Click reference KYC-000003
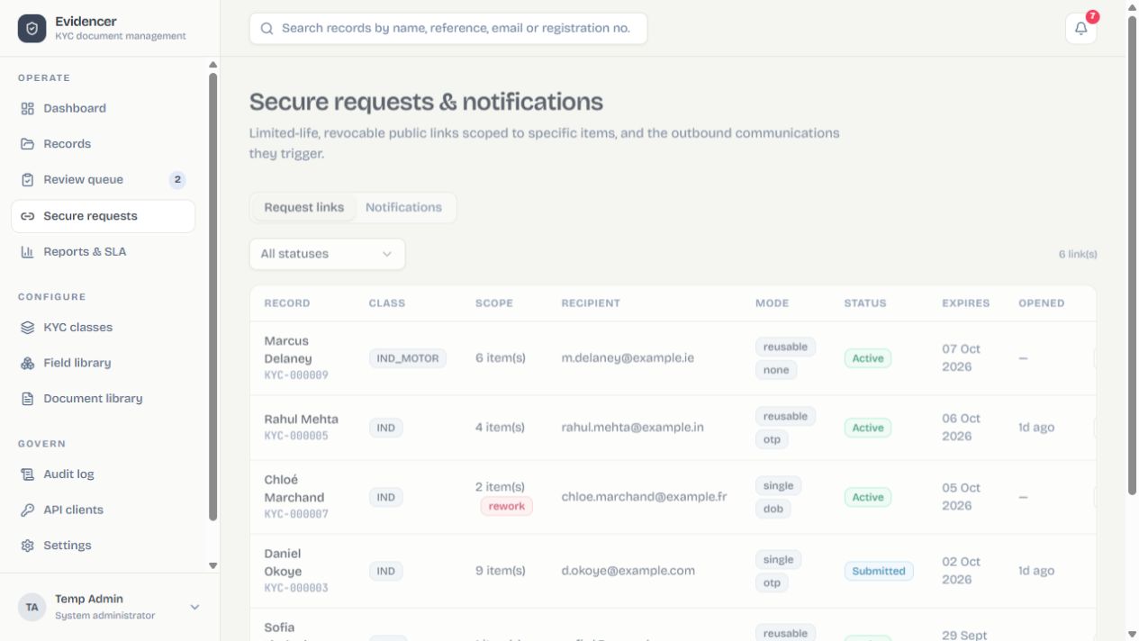 pyautogui.click(x=296, y=589)
